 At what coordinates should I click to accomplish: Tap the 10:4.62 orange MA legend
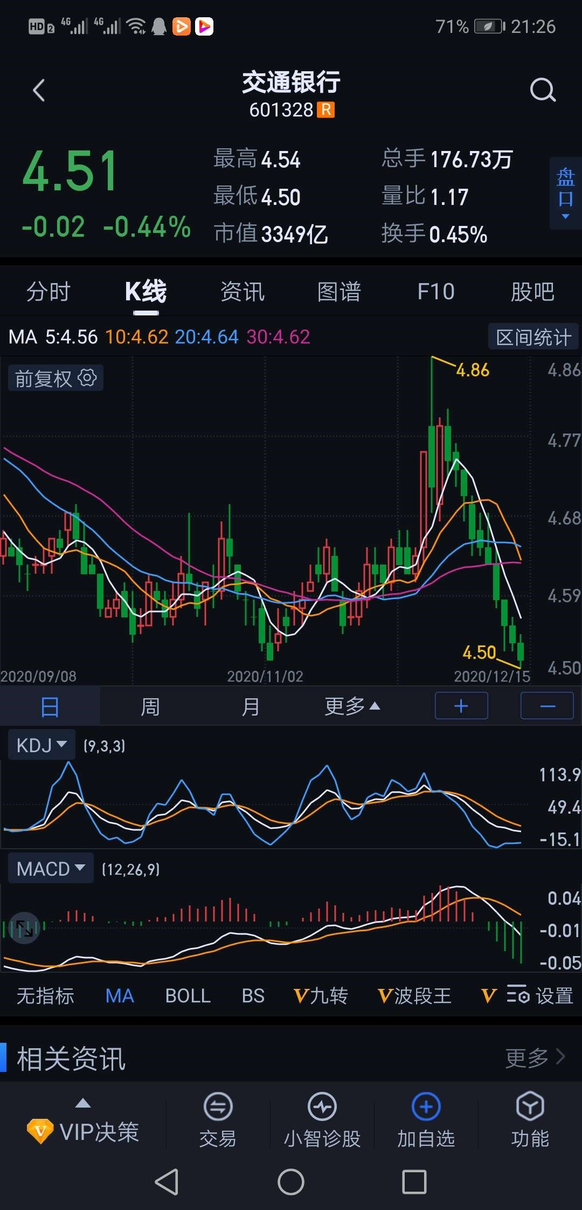click(x=137, y=337)
